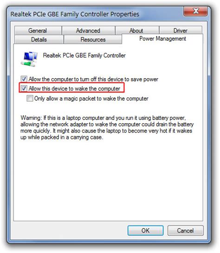Click the Realtek PCIe GBE Family Controller device label
This screenshot has height=253, width=220.
point(84,55)
